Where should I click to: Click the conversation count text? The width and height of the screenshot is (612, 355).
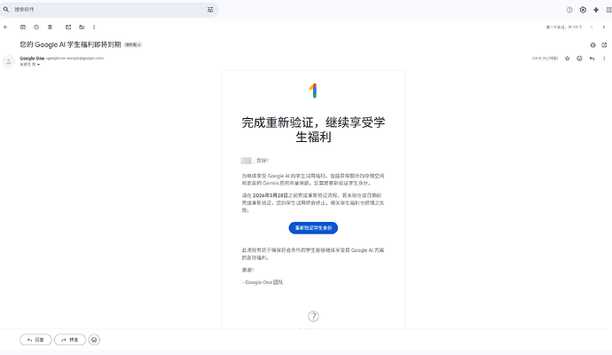(x=564, y=27)
